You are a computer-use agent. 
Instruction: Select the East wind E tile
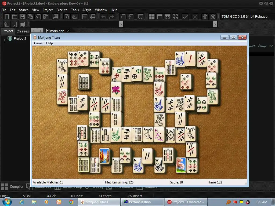click(115, 134)
